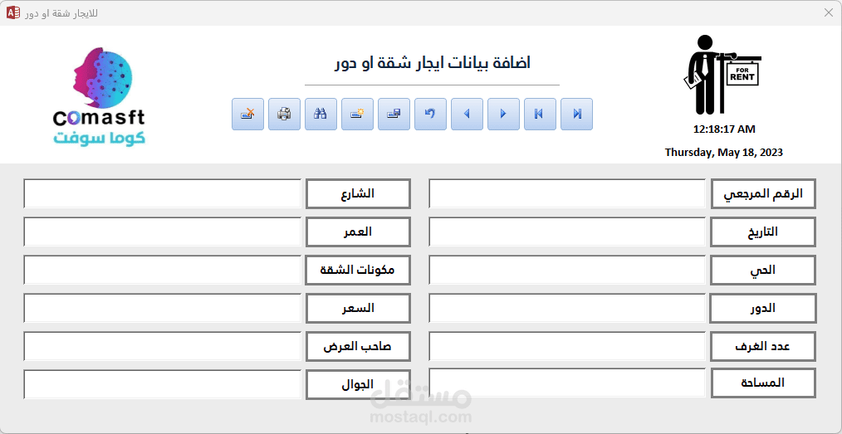This screenshot has width=842, height=434.
Task: Click the Comasft logo image
Action: [100, 97]
